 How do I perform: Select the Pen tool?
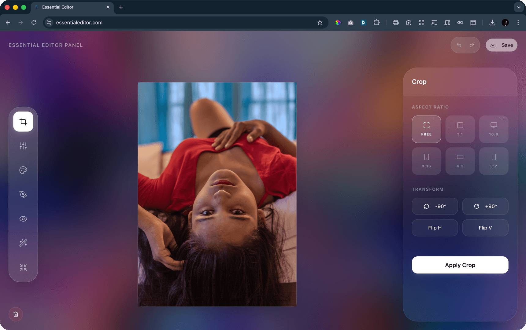click(23, 194)
